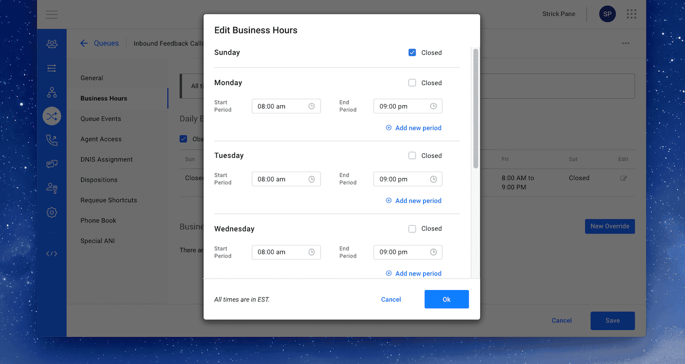Click the page Cancel link beside Save
Viewport: 685px width, 364px height.
562,321
